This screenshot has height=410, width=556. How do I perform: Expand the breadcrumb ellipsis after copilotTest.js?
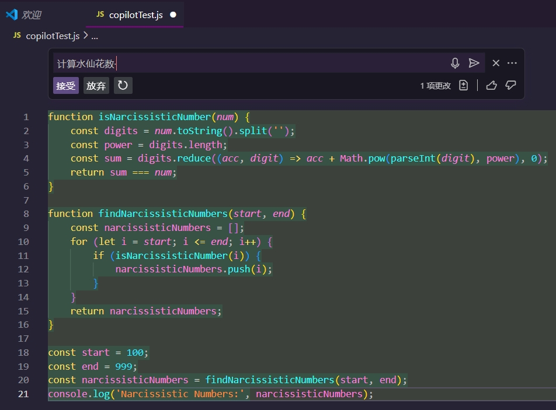[x=95, y=36]
